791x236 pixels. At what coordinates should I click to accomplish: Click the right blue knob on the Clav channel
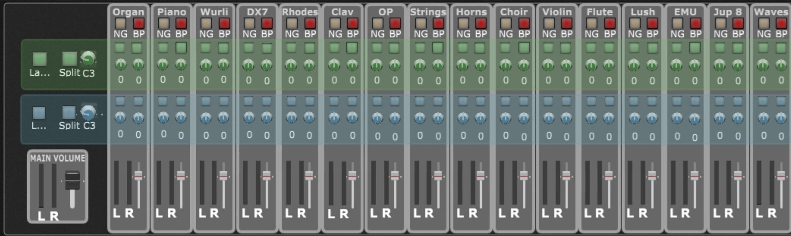coord(352,118)
